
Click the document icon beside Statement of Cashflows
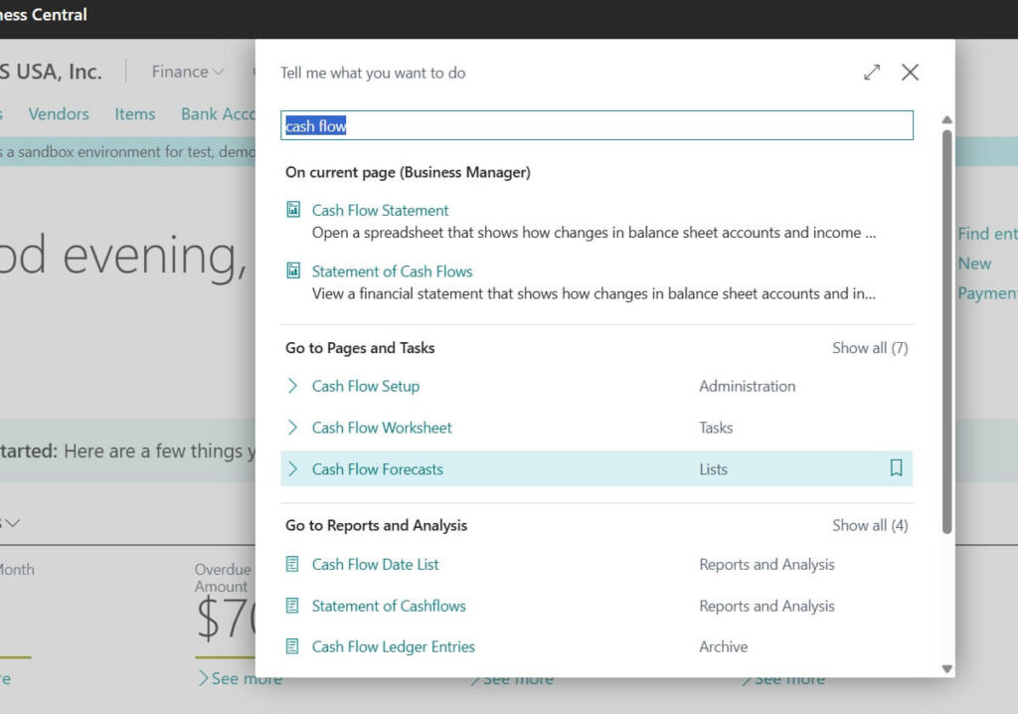[x=293, y=606]
